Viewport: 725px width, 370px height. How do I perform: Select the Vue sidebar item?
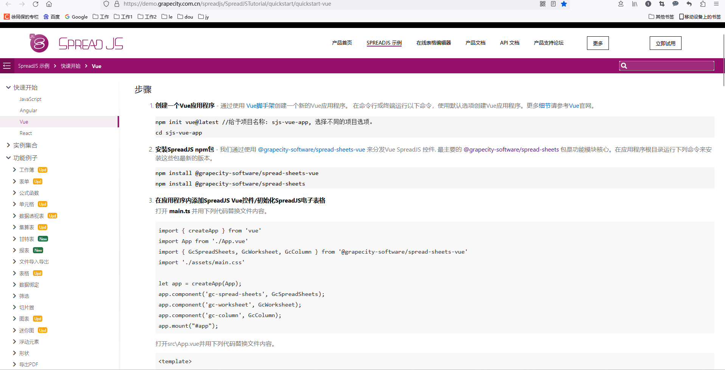(x=59, y=122)
